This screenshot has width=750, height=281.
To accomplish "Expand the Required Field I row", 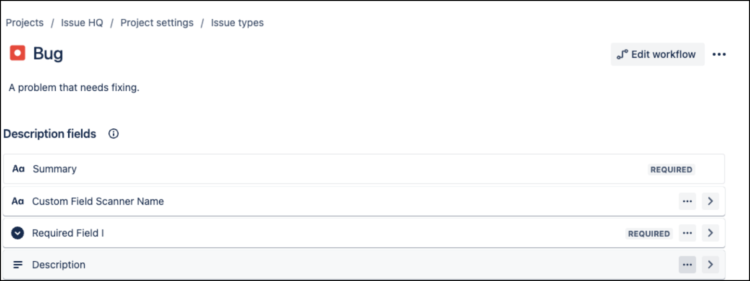I will [710, 233].
